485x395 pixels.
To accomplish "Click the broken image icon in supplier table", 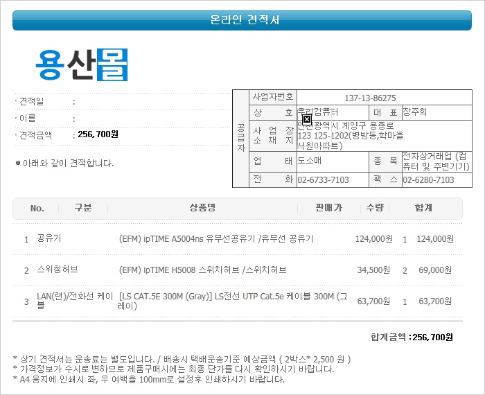I will point(306,119).
